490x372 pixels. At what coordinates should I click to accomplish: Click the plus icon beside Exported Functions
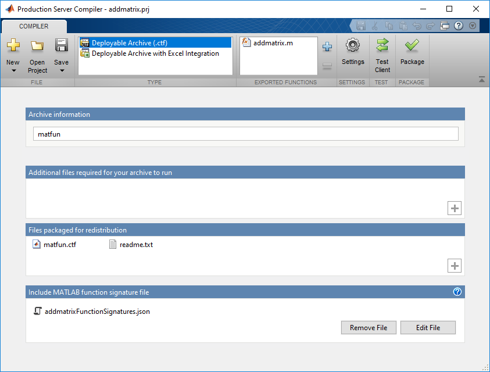327,46
